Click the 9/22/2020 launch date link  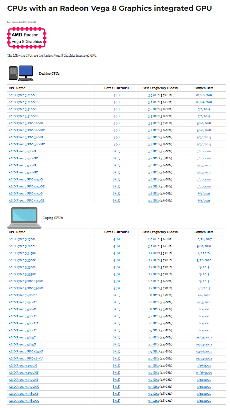204,260
